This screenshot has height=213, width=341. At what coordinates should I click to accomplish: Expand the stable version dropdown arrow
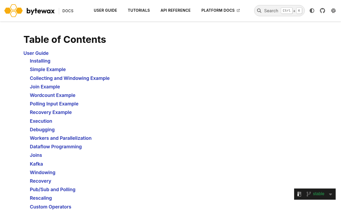tap(331, 194)
